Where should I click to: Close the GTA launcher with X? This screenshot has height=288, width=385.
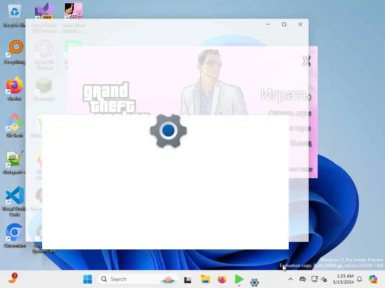pos(306,61)
